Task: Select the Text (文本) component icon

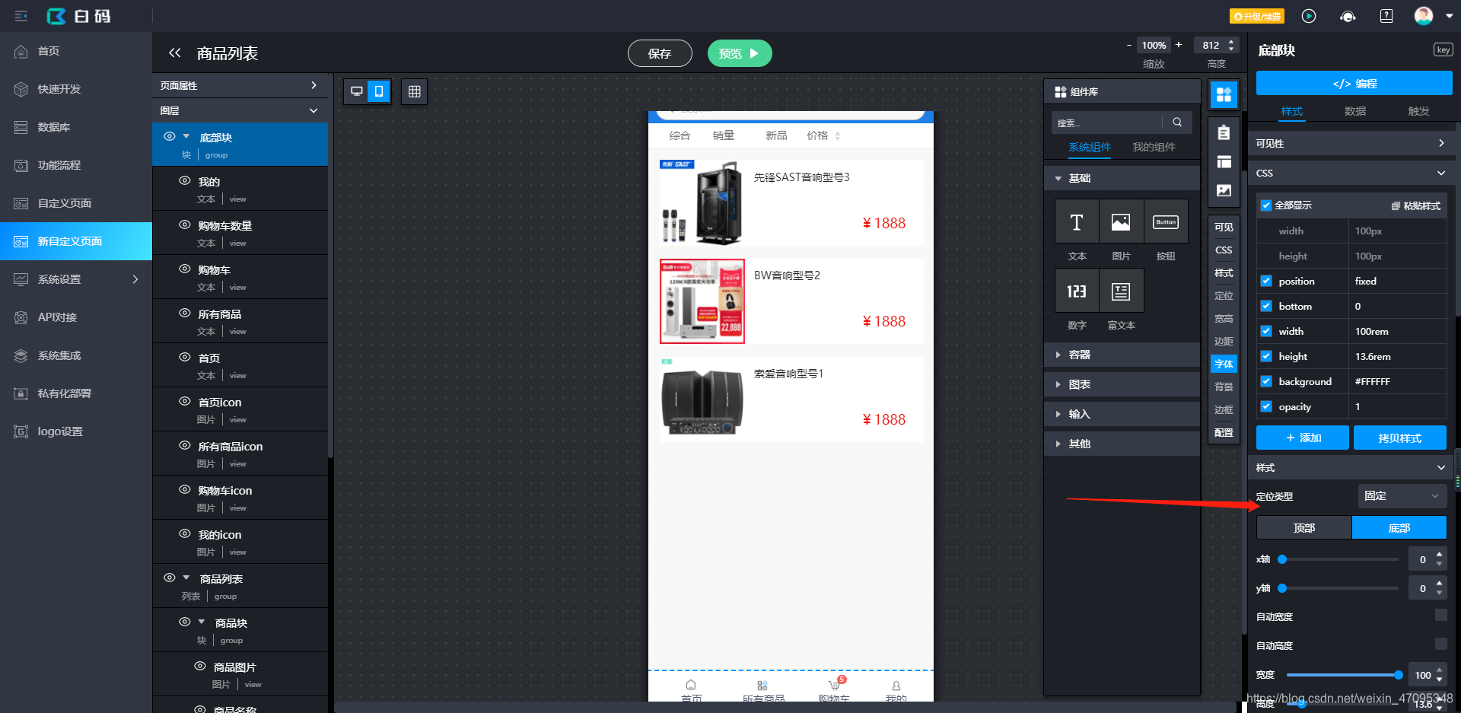Action: click(1077, 221)
